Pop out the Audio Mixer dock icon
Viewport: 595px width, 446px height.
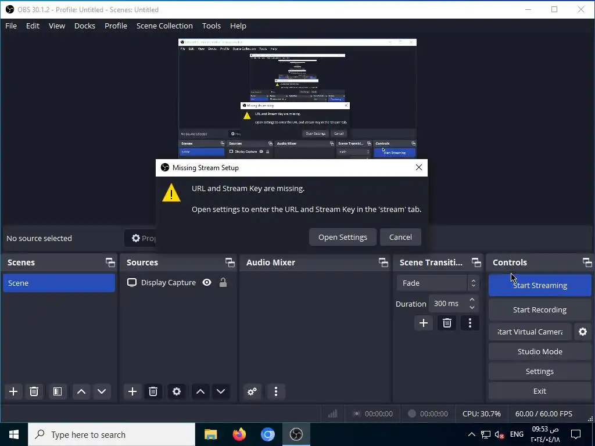383,262
